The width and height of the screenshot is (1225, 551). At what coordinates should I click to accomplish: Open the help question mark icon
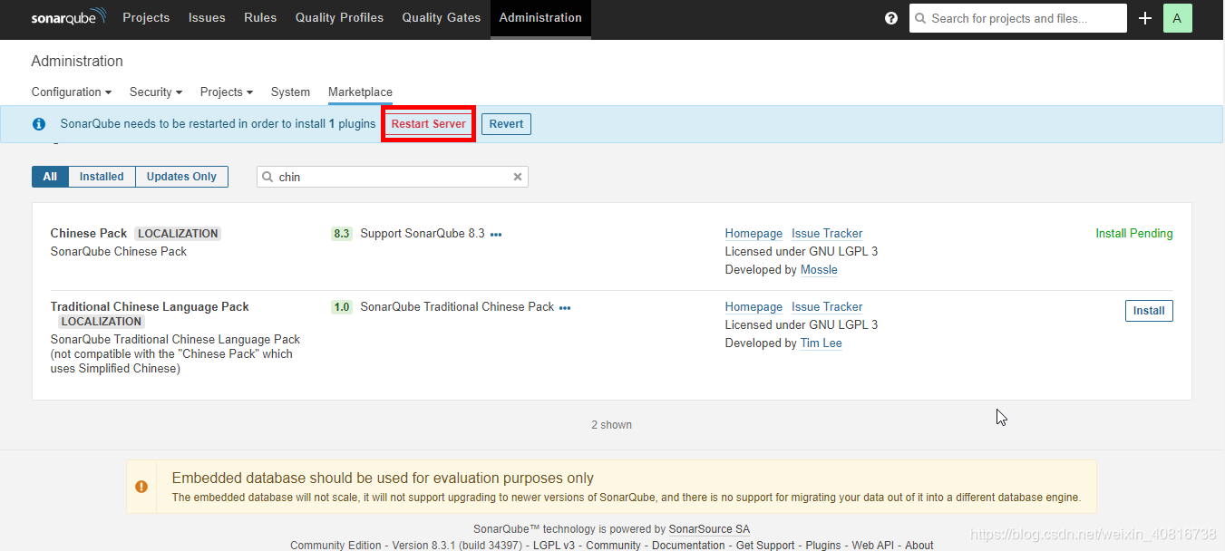pos(891,18)
